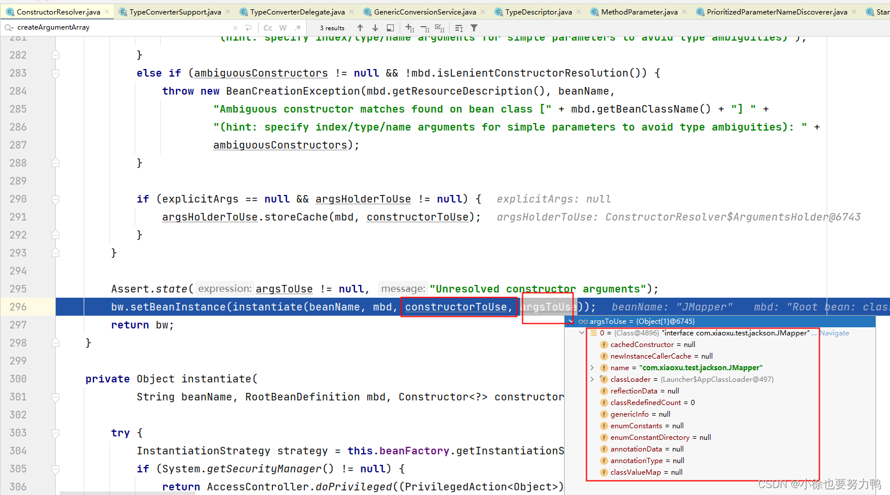The image size is (890, 495).
Task: Click ambiguousConstructors on line 283
Action: point(261,73)
